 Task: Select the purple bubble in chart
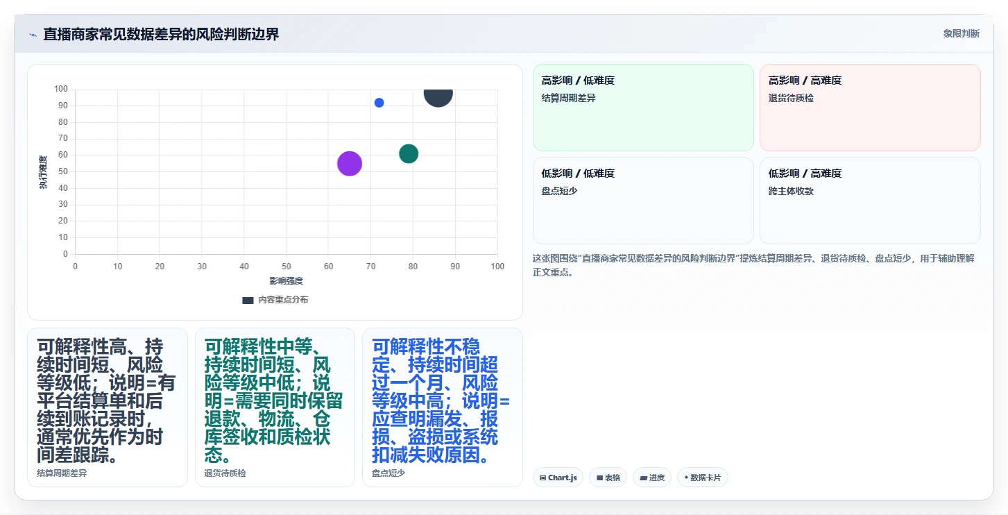click(x=350, y=164)
